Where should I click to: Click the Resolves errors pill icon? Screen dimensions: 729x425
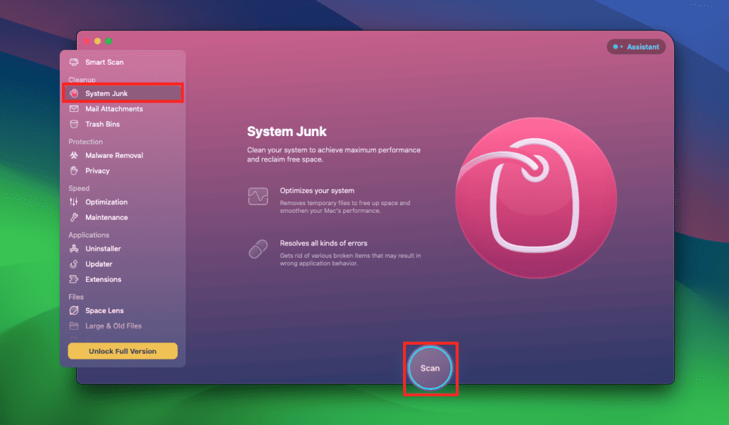(x=258, y=249)
